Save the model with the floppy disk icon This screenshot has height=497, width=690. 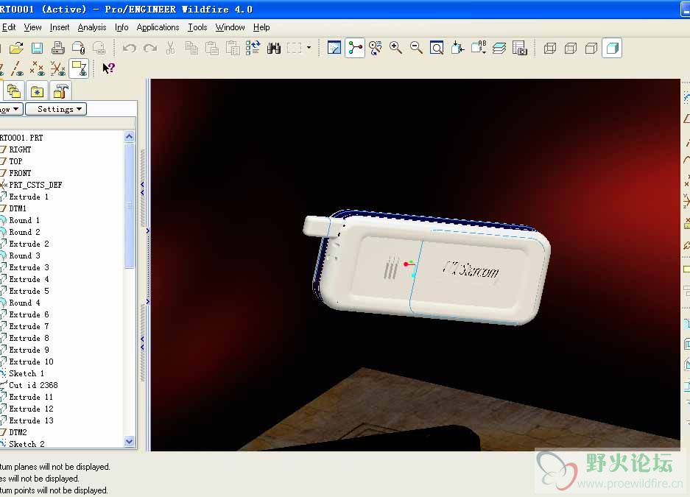coord(37,48)
